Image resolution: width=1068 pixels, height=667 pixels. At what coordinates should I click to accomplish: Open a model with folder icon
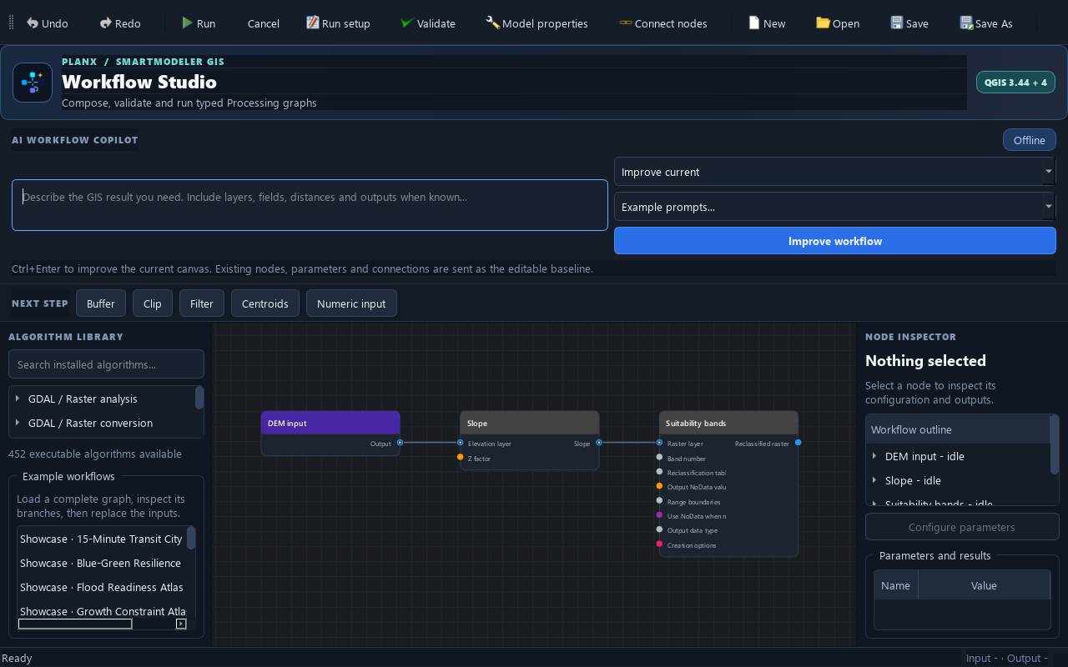coord(838,23)
